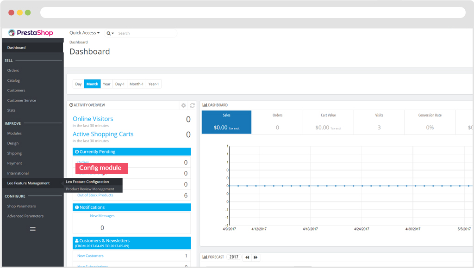The image size is (474, 268).
Task: Collapse sidebar with hamburger icon
Action: pyautogui.click(x=33, y=229)
